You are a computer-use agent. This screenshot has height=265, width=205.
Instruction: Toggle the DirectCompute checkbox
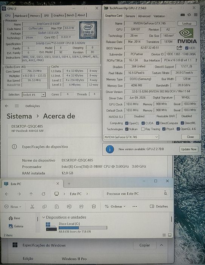[x=158, y=123]
